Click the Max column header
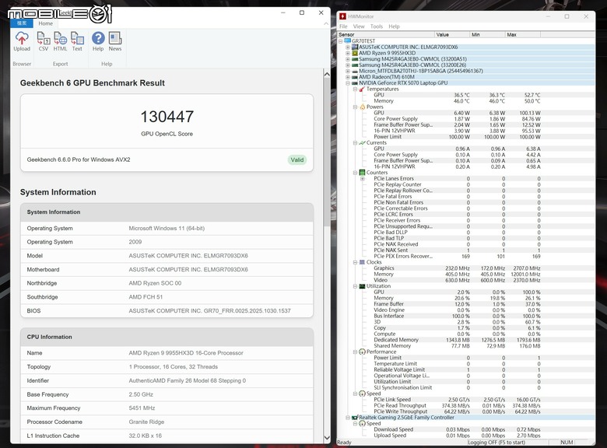This screenshot has width=607, height=448. pyautogui.click(x=523, y=34)
